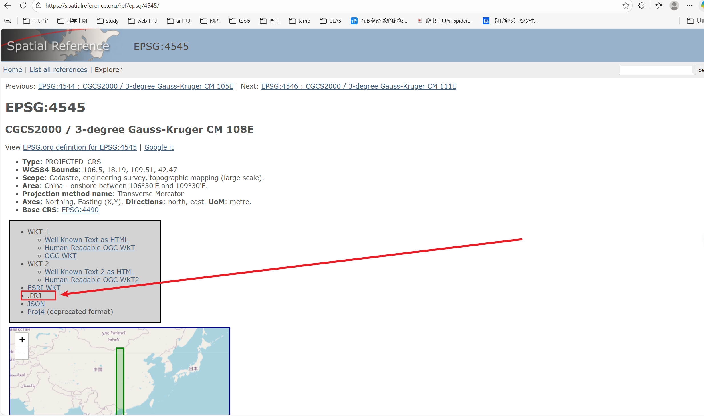This screenshot has width=704, height=416.
Task: Open the 百度翻译 bookmark
Action: click(379, 21)
